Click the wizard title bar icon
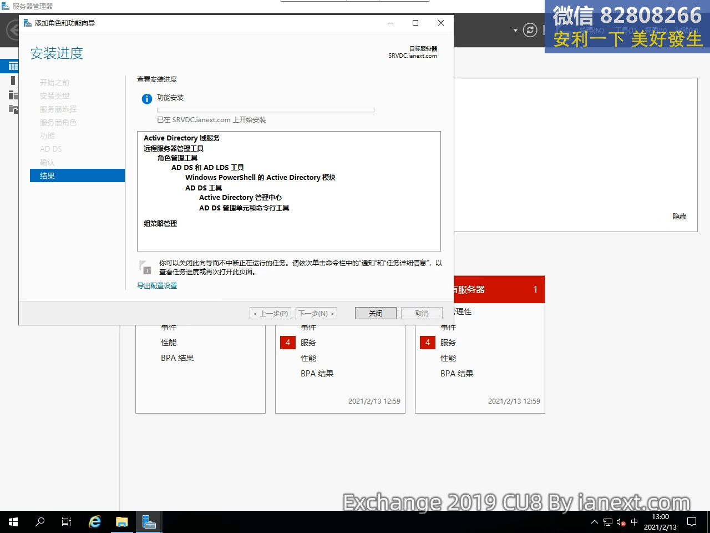The image size is (710, 533). point(28,23)
